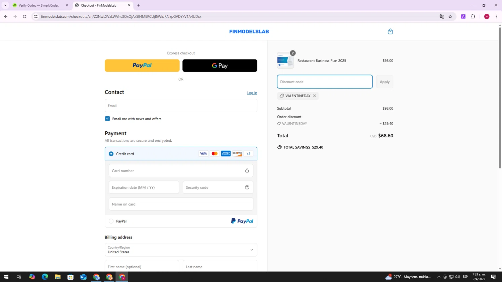502x282 pixels.
Task: Open the notification center icon
Action: point(493,277)
